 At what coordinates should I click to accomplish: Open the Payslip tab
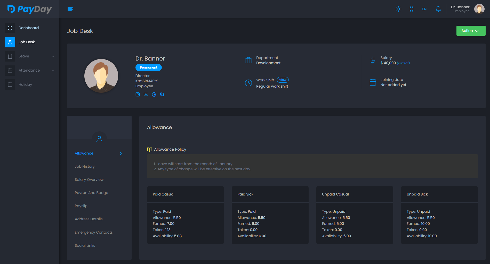tap(81, 206)
